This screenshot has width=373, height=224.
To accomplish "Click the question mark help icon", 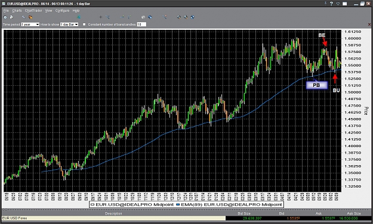I will [x=331, y=4].
